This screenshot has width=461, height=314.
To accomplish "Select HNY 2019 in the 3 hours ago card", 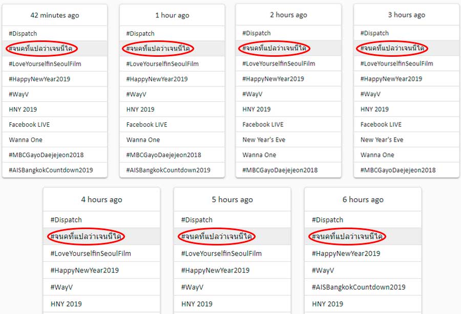I will click(x=374, y=109).
